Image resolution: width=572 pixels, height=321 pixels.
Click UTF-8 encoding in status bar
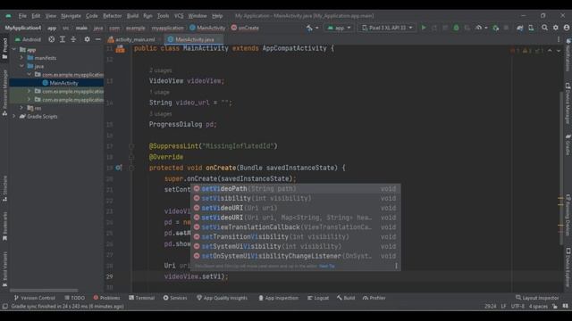pos(517,307)
